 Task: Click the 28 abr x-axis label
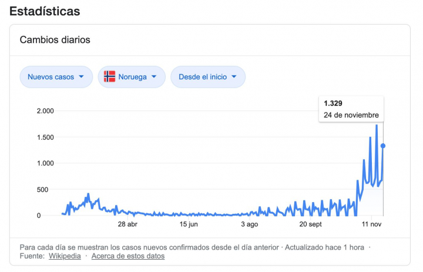tap(127, 224)
